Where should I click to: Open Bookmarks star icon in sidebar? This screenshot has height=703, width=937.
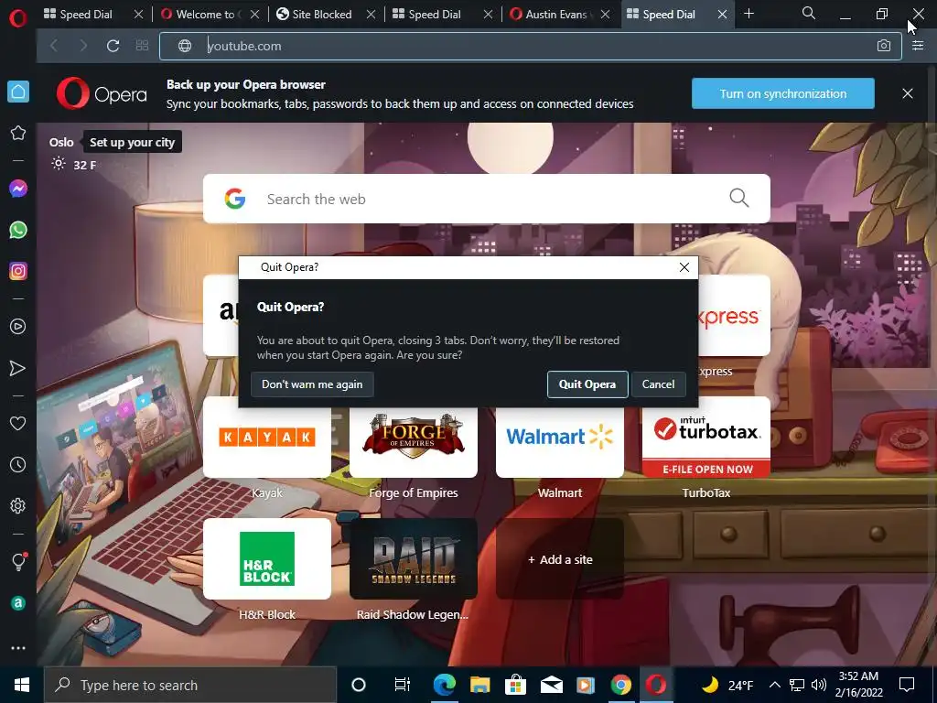click(x=18, y=133)
